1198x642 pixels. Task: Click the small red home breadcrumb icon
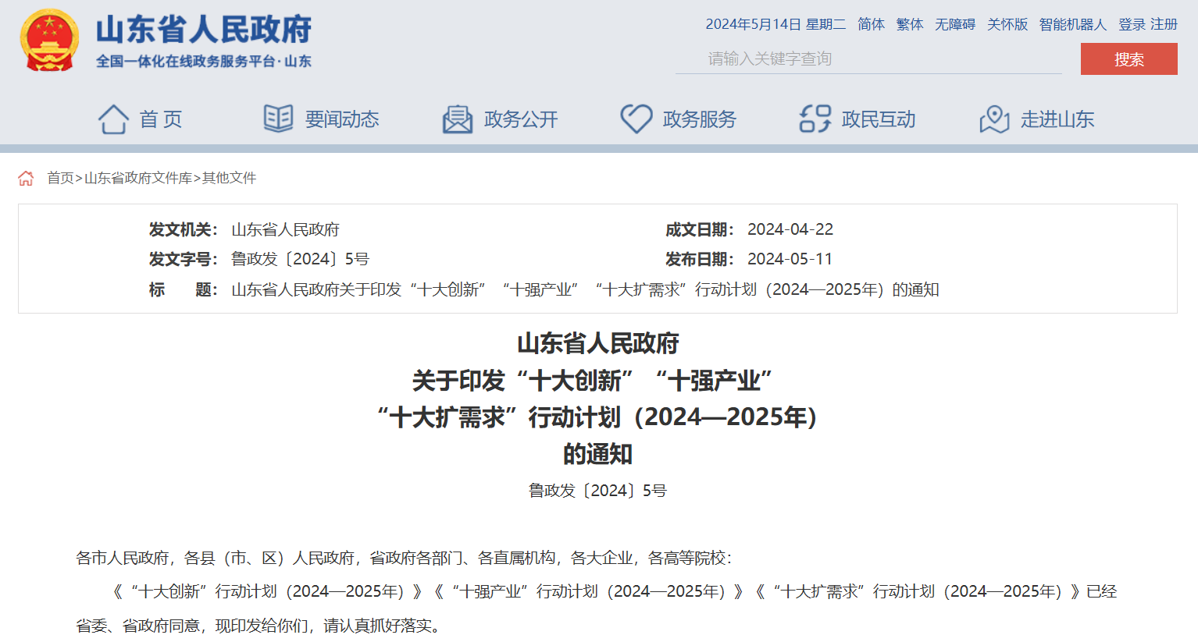tap(26, 179)
